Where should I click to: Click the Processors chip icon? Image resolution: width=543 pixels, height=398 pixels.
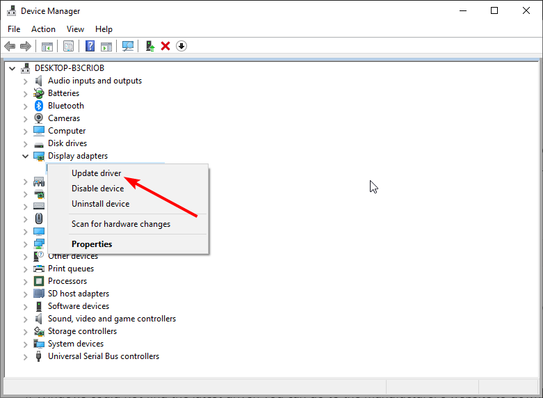(x=39, y=281)
